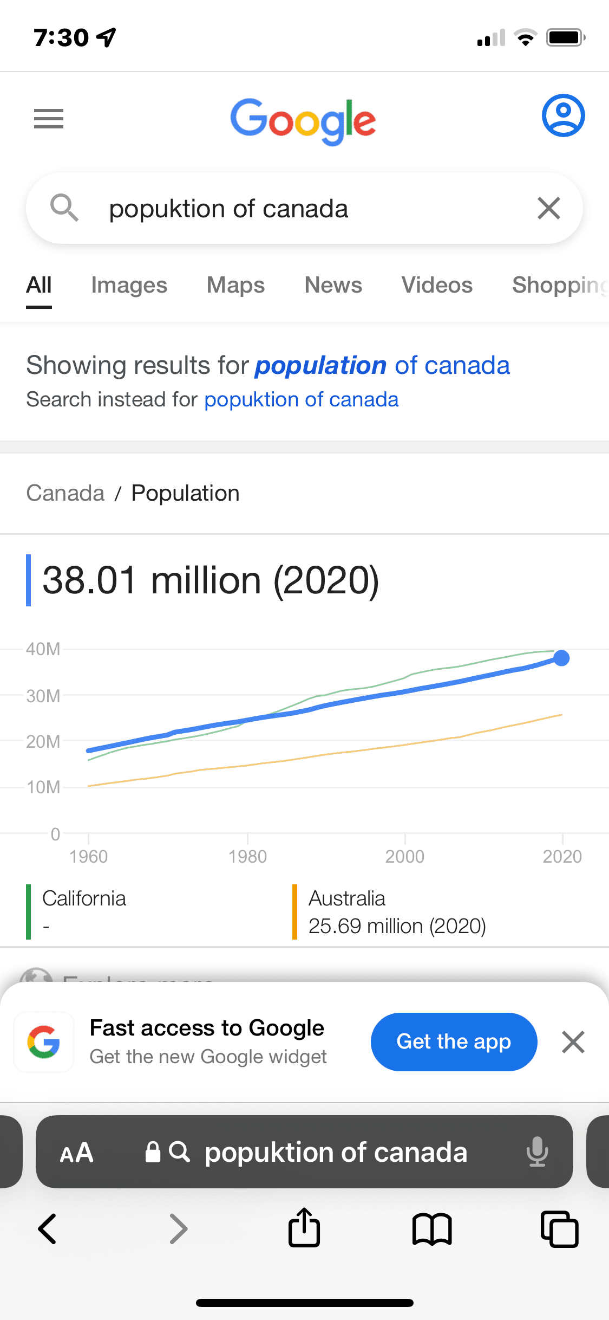Show all open Safari tabs
This screenshot has height=1320, width=609.
click(x=559, y=1228)
